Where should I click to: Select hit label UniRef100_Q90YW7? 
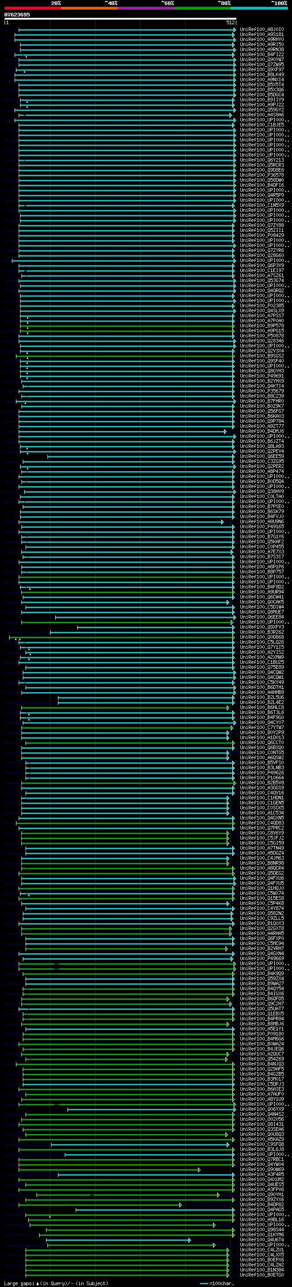pos(262,59)
